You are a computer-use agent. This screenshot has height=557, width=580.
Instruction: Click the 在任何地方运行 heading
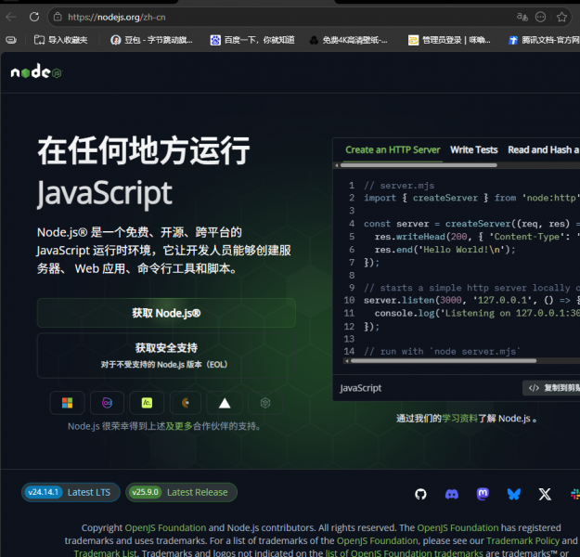coord(144,150)
